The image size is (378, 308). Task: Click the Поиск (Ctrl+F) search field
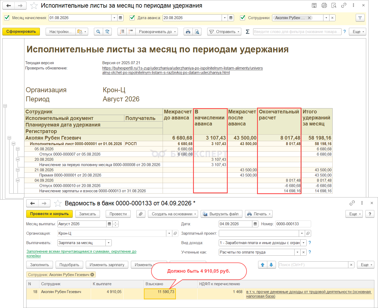tap(313, 265)
